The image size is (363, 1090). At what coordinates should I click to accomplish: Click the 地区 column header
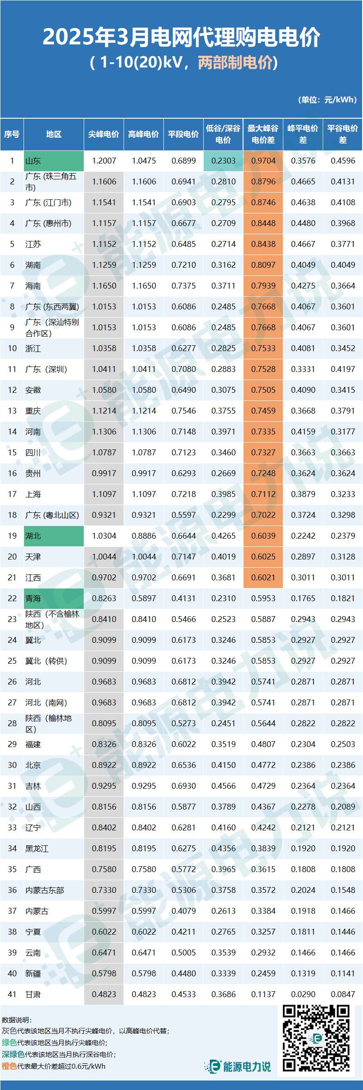[x=54, y=134]
